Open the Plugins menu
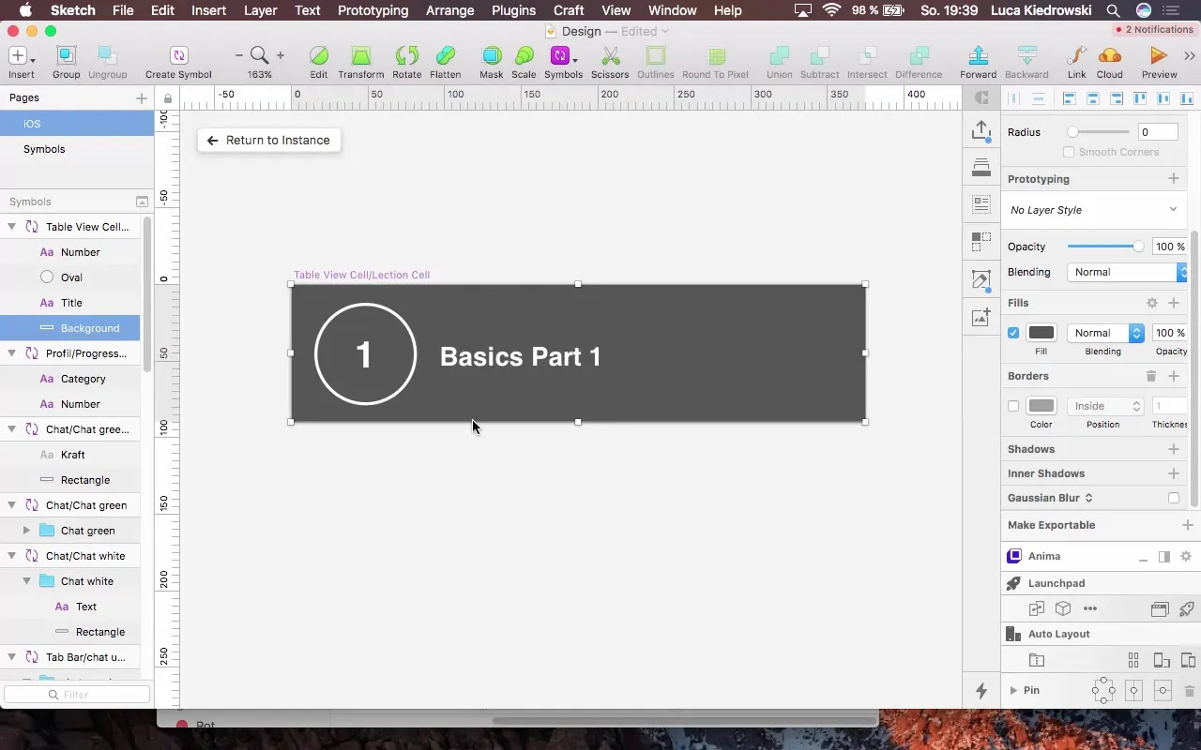Viewport: 1201px width, 750px height. [x=513, y=10]
